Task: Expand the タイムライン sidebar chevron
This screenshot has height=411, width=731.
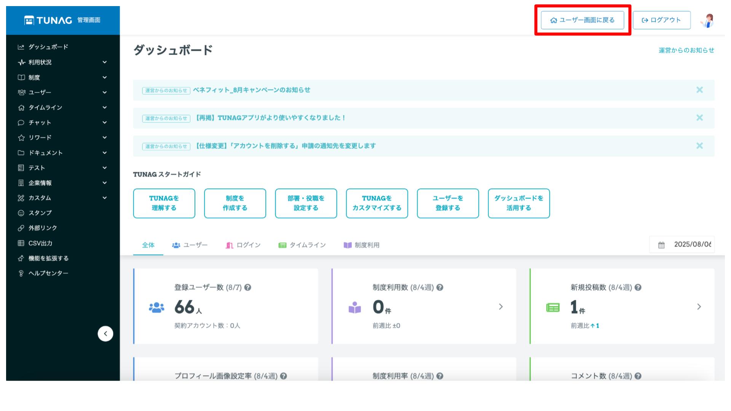Action: [105, 107]
